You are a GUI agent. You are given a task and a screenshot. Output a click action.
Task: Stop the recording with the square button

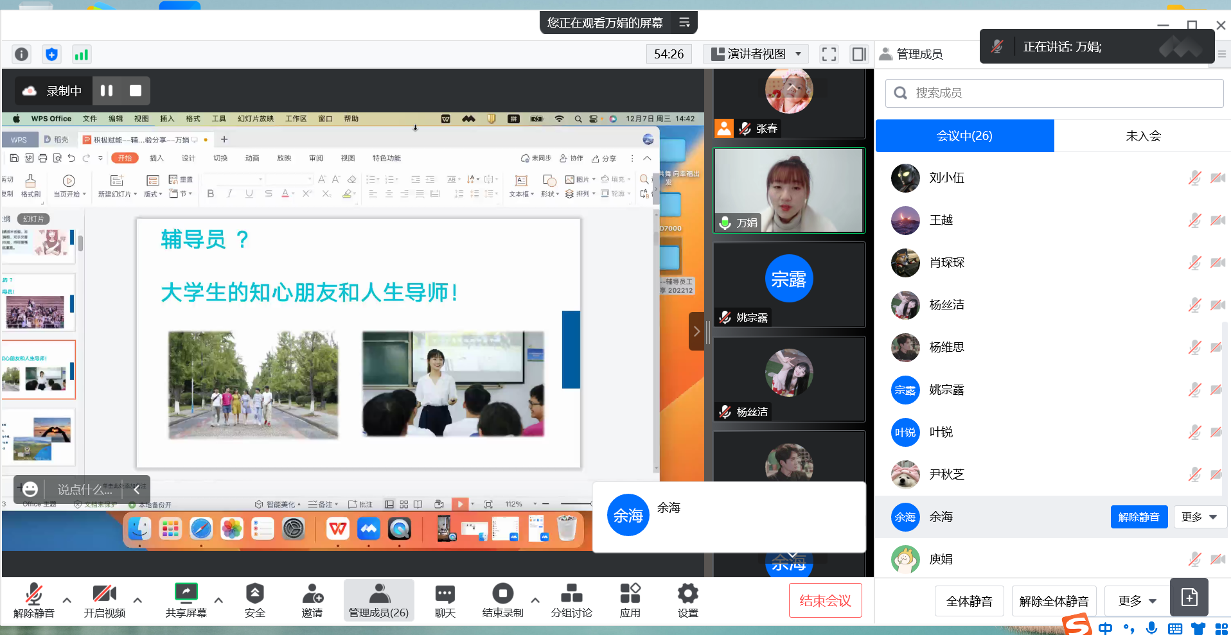(x=136, y=91)
